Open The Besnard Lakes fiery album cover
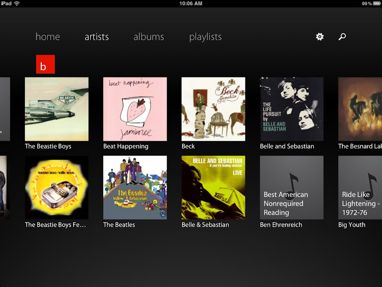Screen dimensions: 382x287 [360, 109]
